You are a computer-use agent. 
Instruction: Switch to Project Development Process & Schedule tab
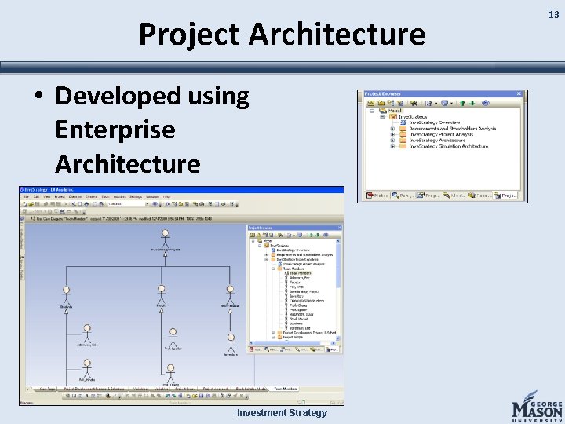94,389
